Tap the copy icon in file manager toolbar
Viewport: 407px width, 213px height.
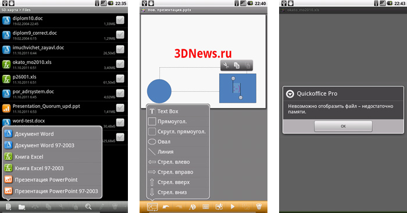48,207
